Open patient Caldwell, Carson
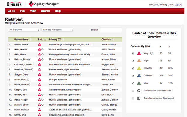The height and width of the screenshot is (117, 187). (x=23, y=64)
